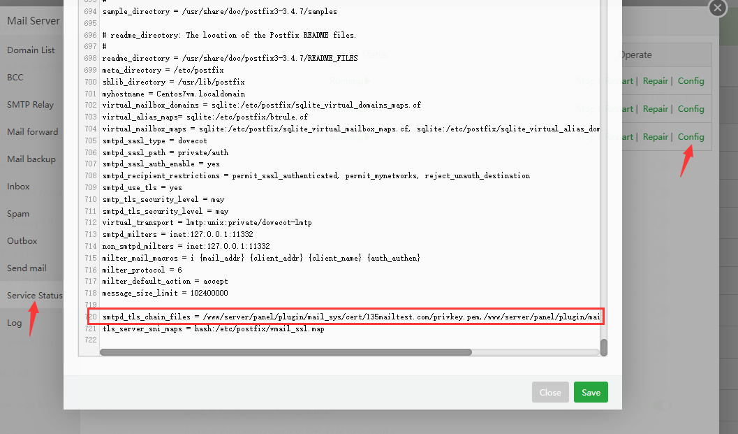Image resolution: width=738 pixels, height=434 pixels.
Task: Click Repair in third service row
Action: [x=656, y=137]
